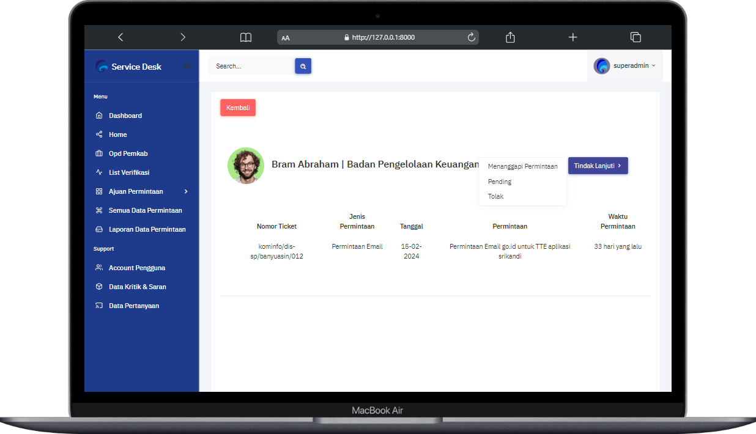Open the superadmin account dropdown

coord(625,66)
